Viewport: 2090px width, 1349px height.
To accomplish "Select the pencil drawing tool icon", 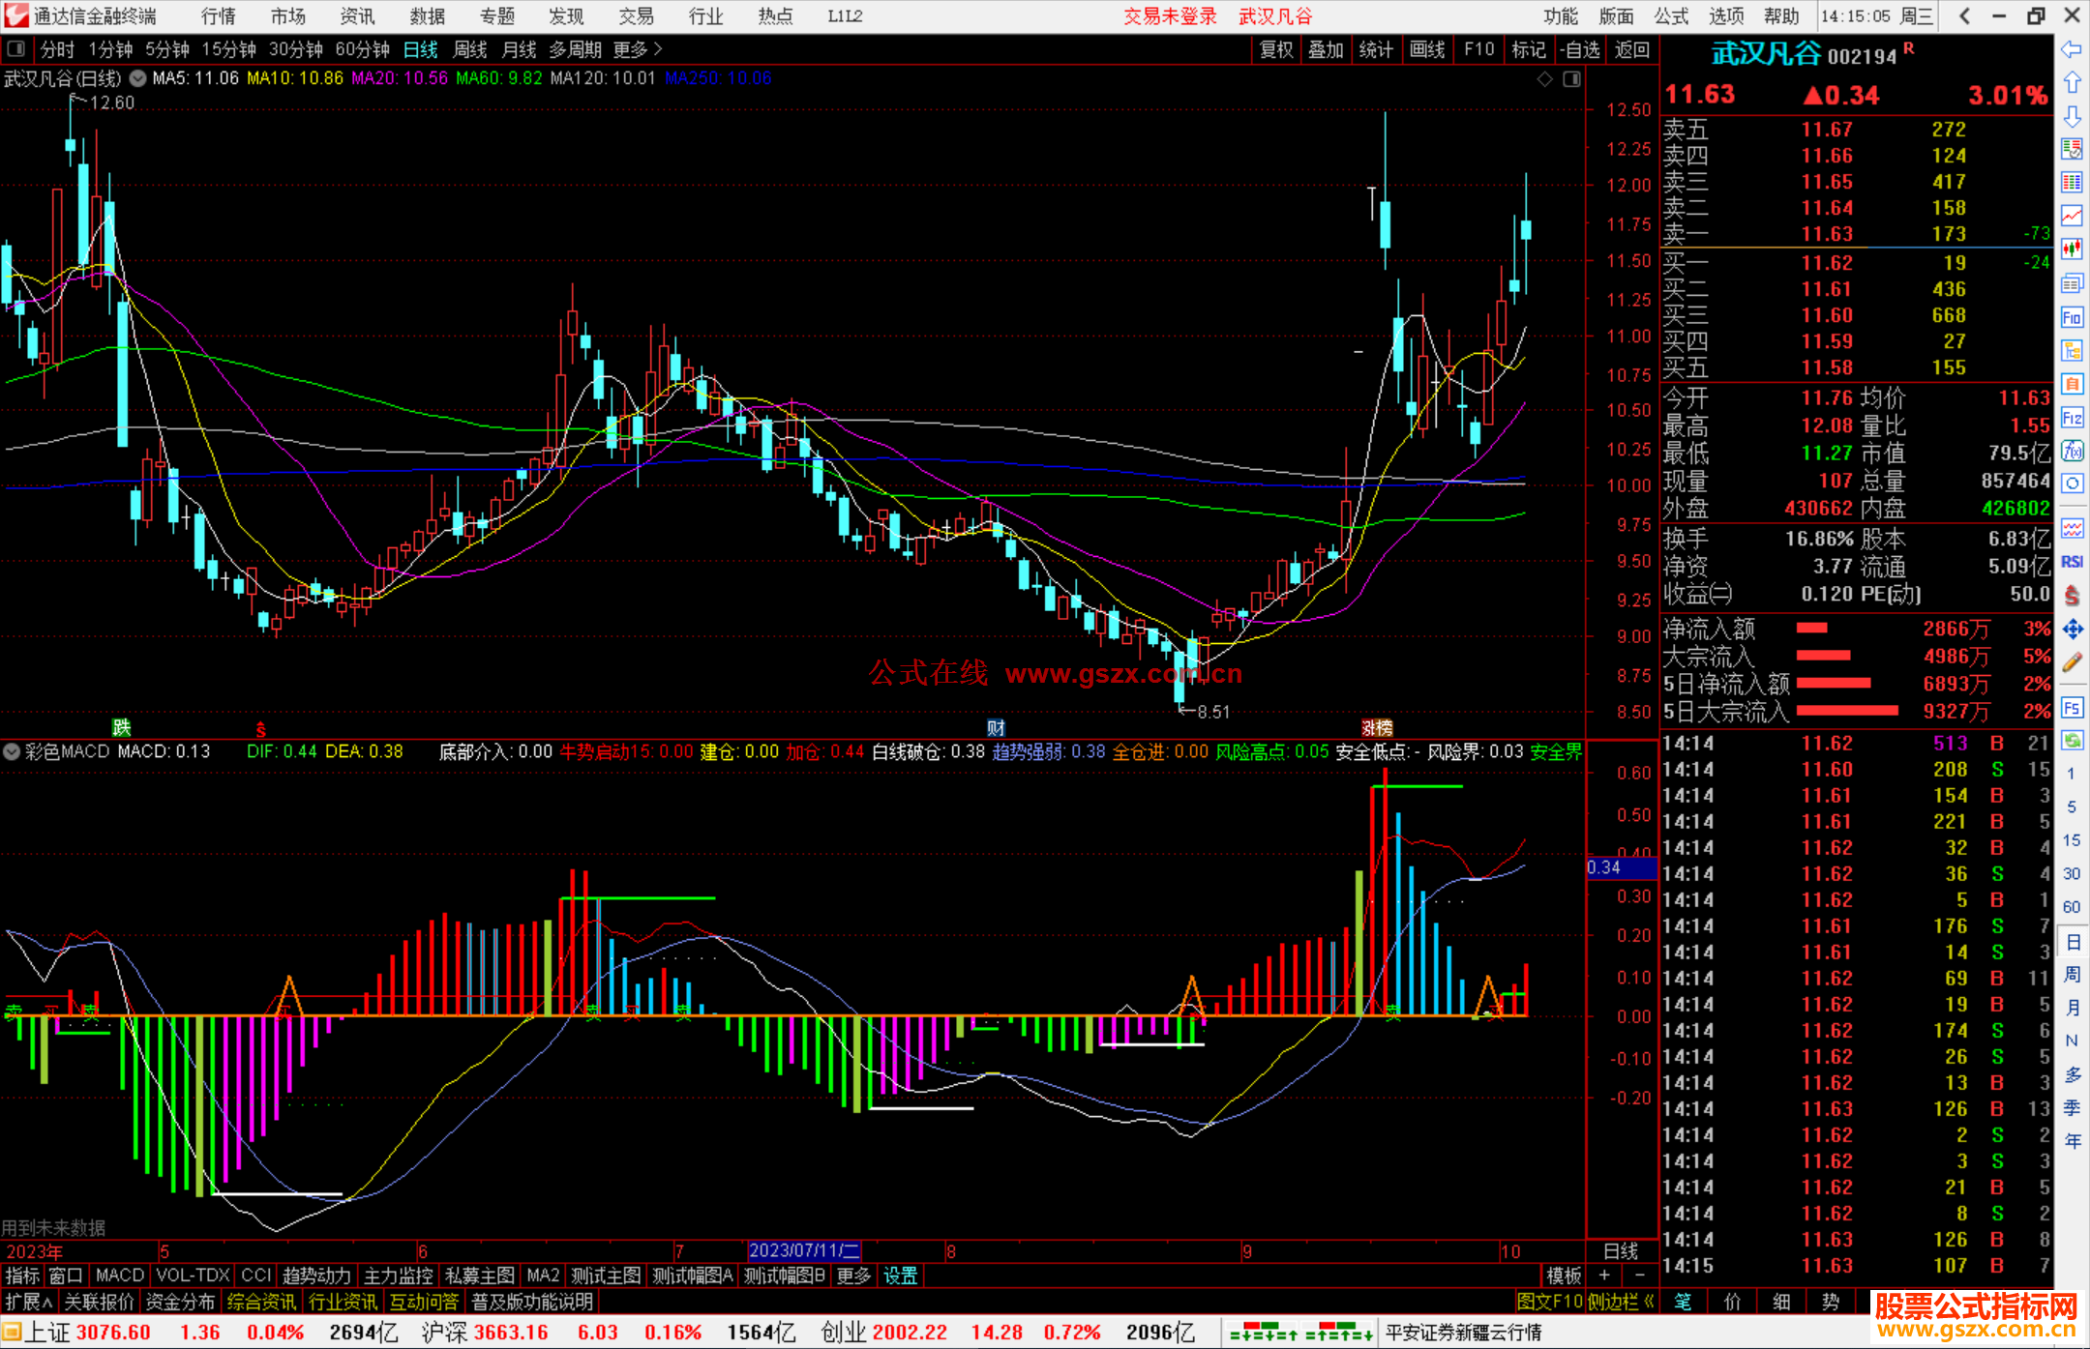I will pos(2072,663).
